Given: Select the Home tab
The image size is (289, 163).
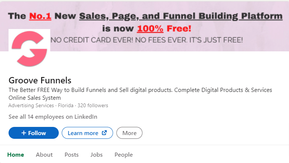Looking at the screenshot, I should point(16,155).
